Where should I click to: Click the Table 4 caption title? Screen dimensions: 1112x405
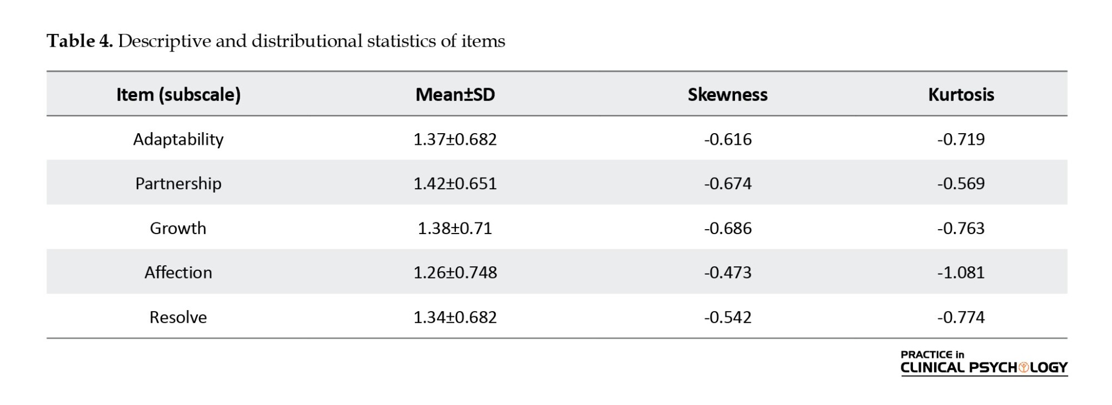[x=276, y=41]
